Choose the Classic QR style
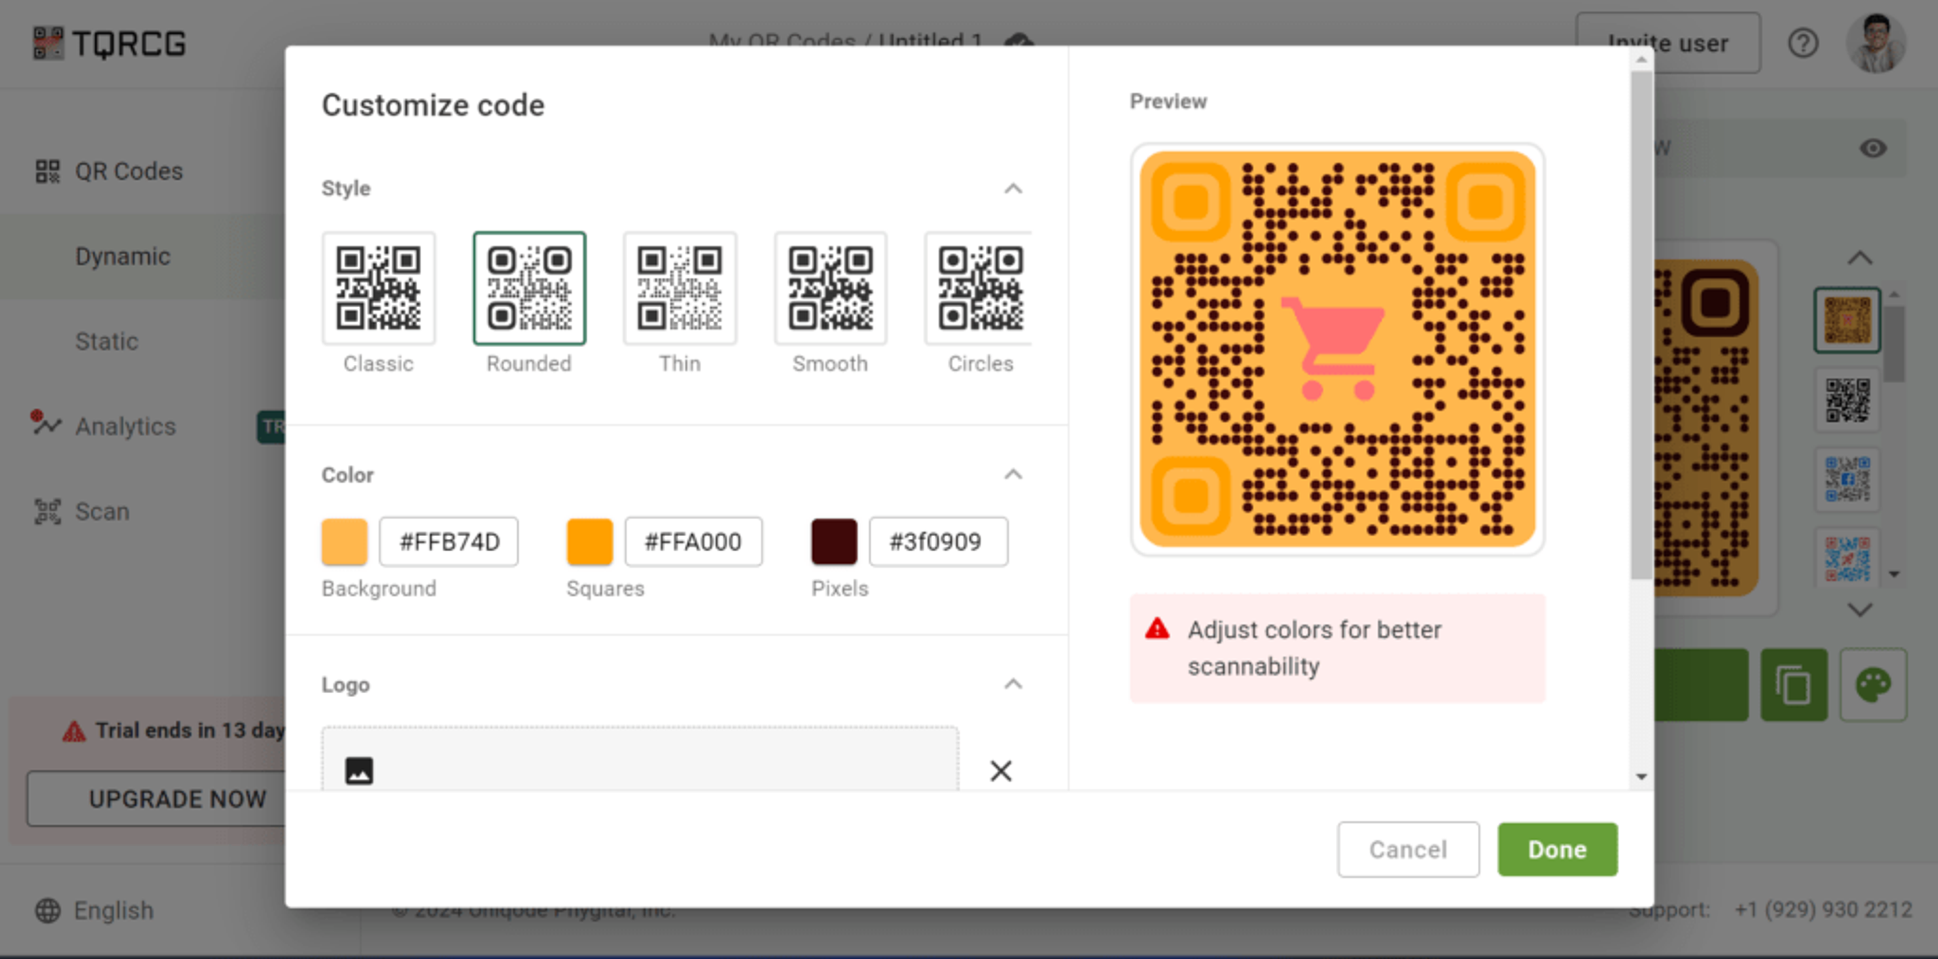The image size is (1938, 959). [x=379, y=288]
